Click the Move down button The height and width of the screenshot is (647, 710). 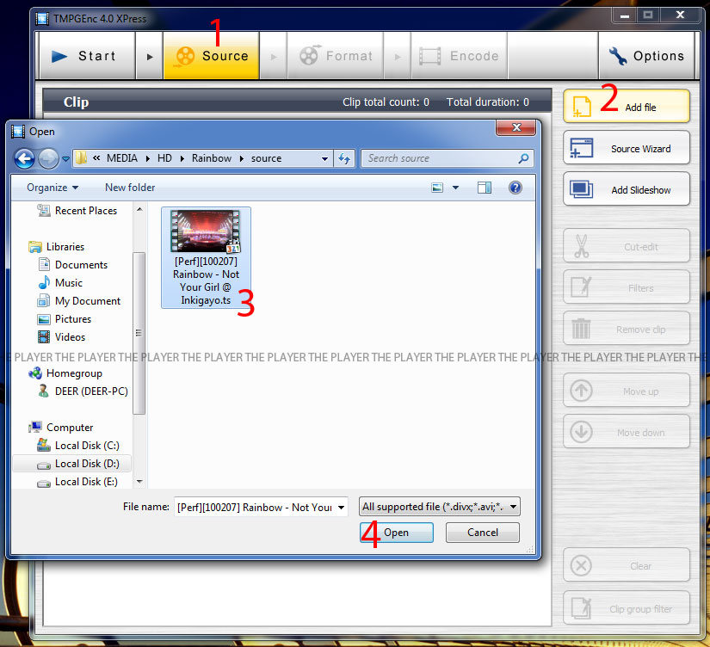[627, 432]
